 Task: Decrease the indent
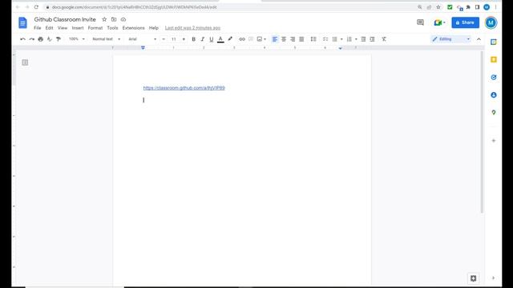coord(363,39)
